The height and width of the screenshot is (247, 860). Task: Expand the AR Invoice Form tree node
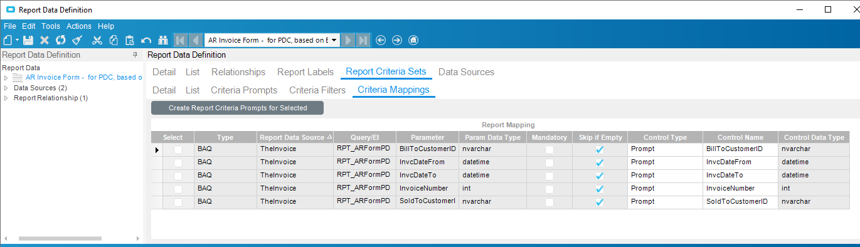click(x=6, y=78)
